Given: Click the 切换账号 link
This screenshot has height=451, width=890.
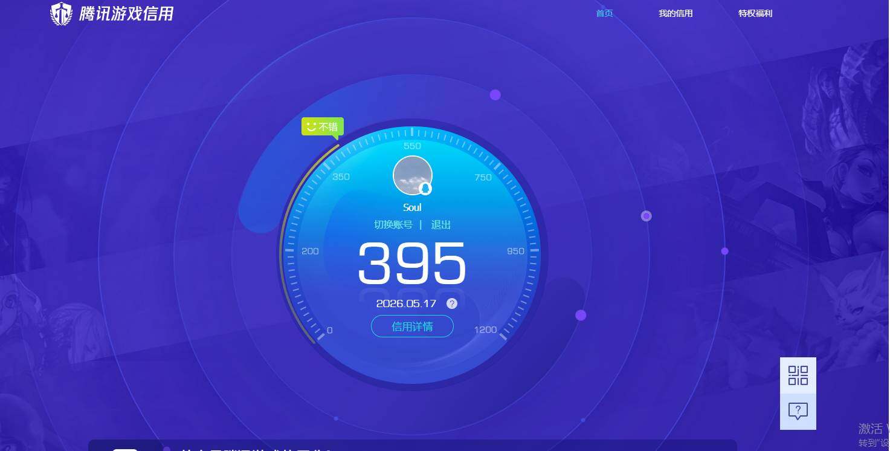Looking at the screenshot, I should (393, 225).
